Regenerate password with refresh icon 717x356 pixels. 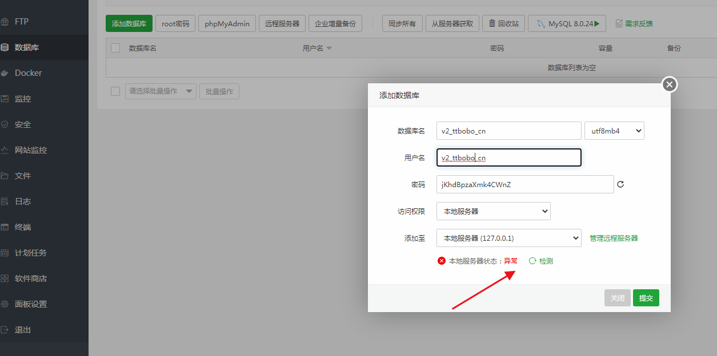[620, 184]
